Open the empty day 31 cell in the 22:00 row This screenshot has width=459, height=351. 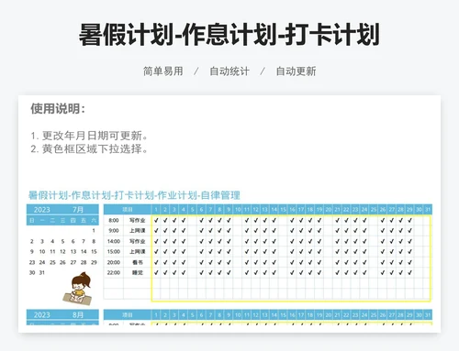[428, 272]
